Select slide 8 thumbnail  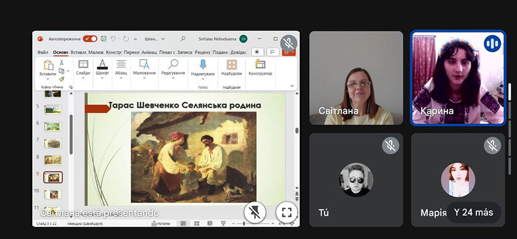[53, 160]
